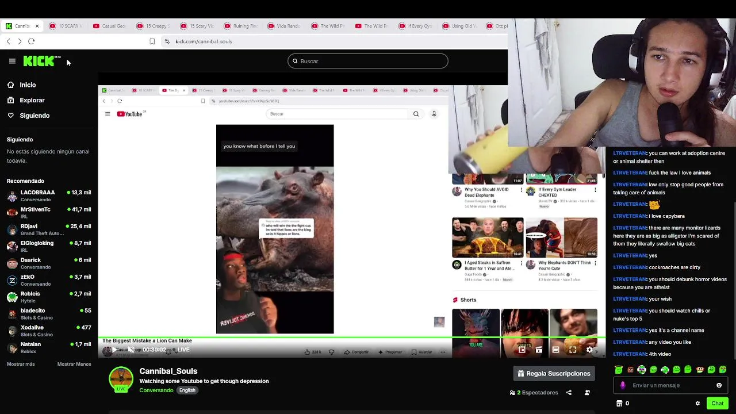
Task: Bookmark page via address bar bookmark icon
Action: tap(152, 41)
